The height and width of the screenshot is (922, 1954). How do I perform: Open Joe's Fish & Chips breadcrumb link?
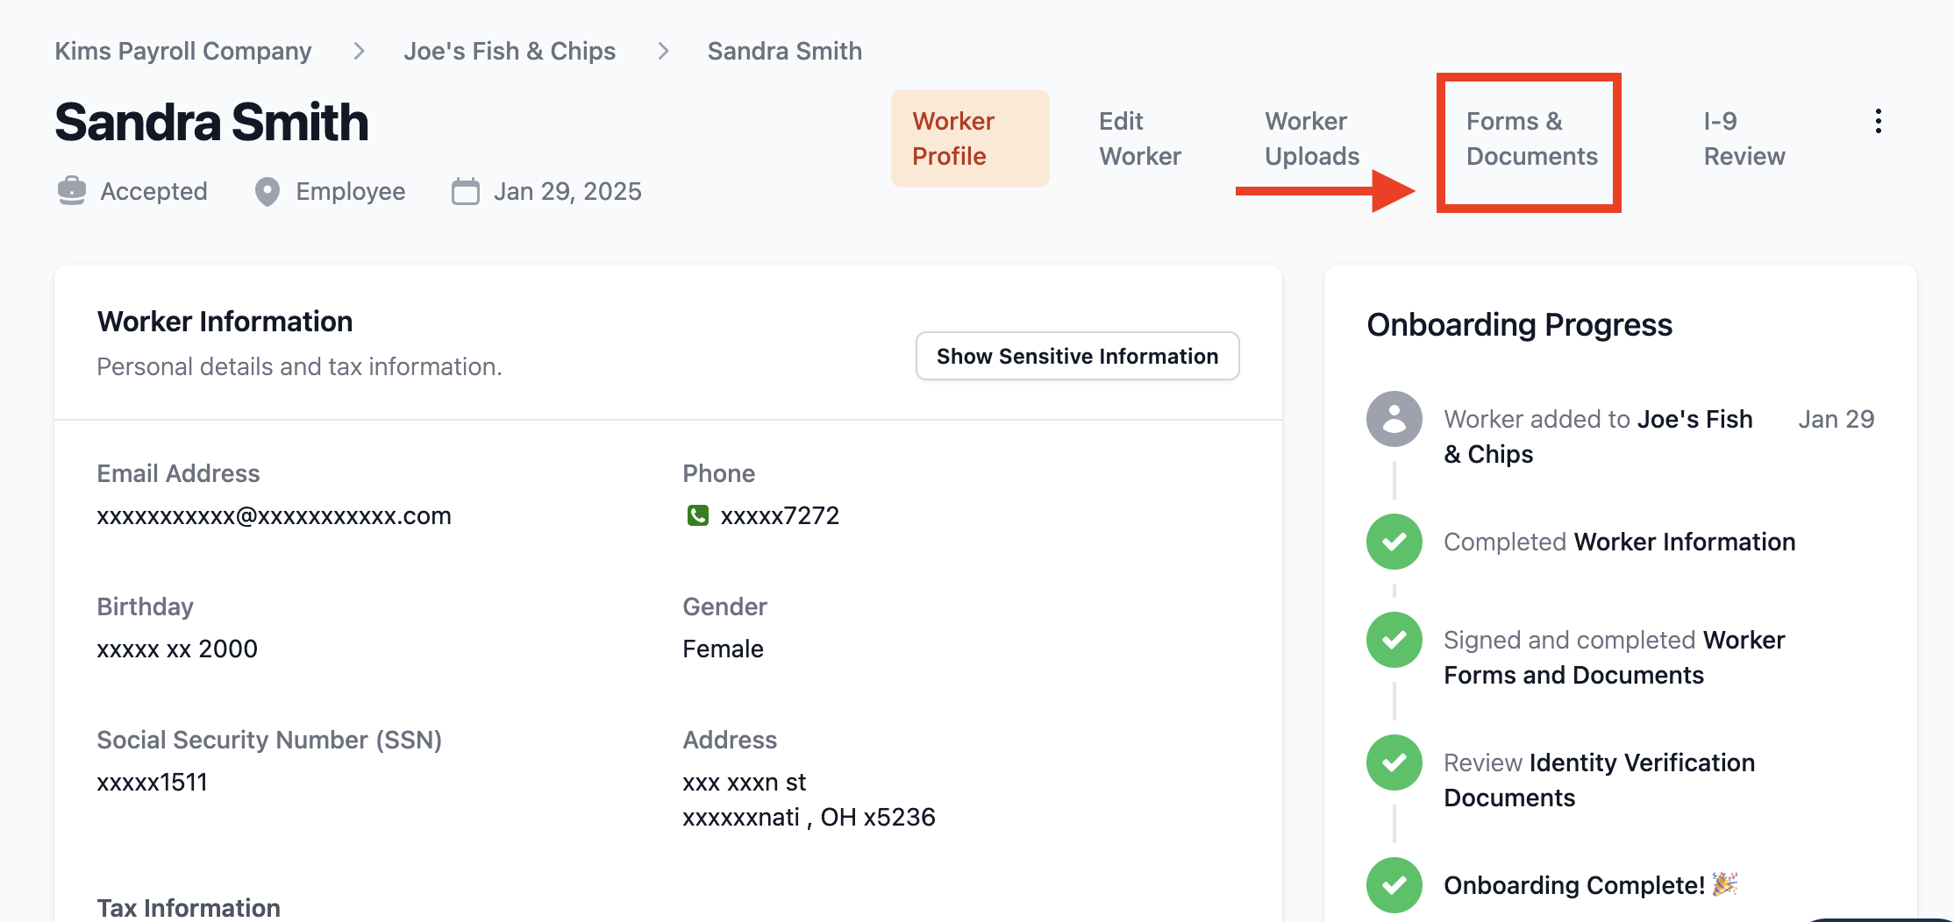tap(510, 51)
